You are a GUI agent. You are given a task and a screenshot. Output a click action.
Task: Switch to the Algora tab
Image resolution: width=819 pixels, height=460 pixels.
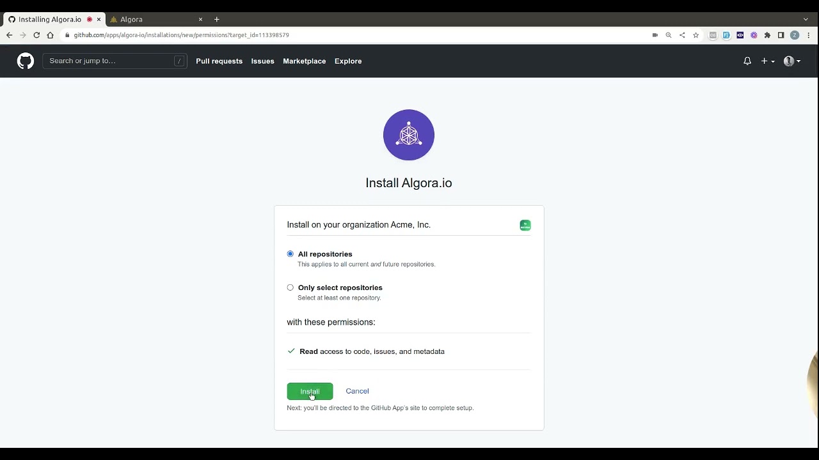coord(157,19)
